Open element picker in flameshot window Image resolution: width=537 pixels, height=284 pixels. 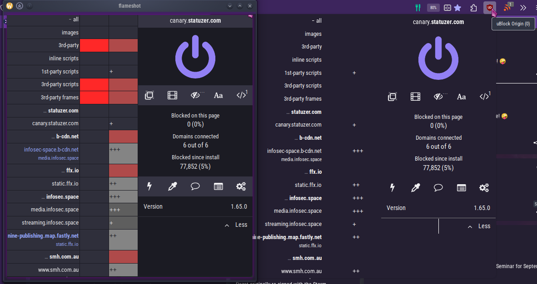click(172, 186)
